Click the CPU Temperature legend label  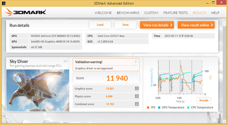(x=202, y=107)
